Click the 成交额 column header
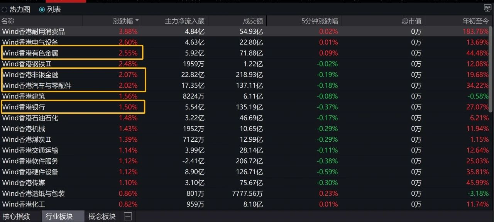Image resolution: width=494 pixels, height=222 pixels. [x=253, y=21]
